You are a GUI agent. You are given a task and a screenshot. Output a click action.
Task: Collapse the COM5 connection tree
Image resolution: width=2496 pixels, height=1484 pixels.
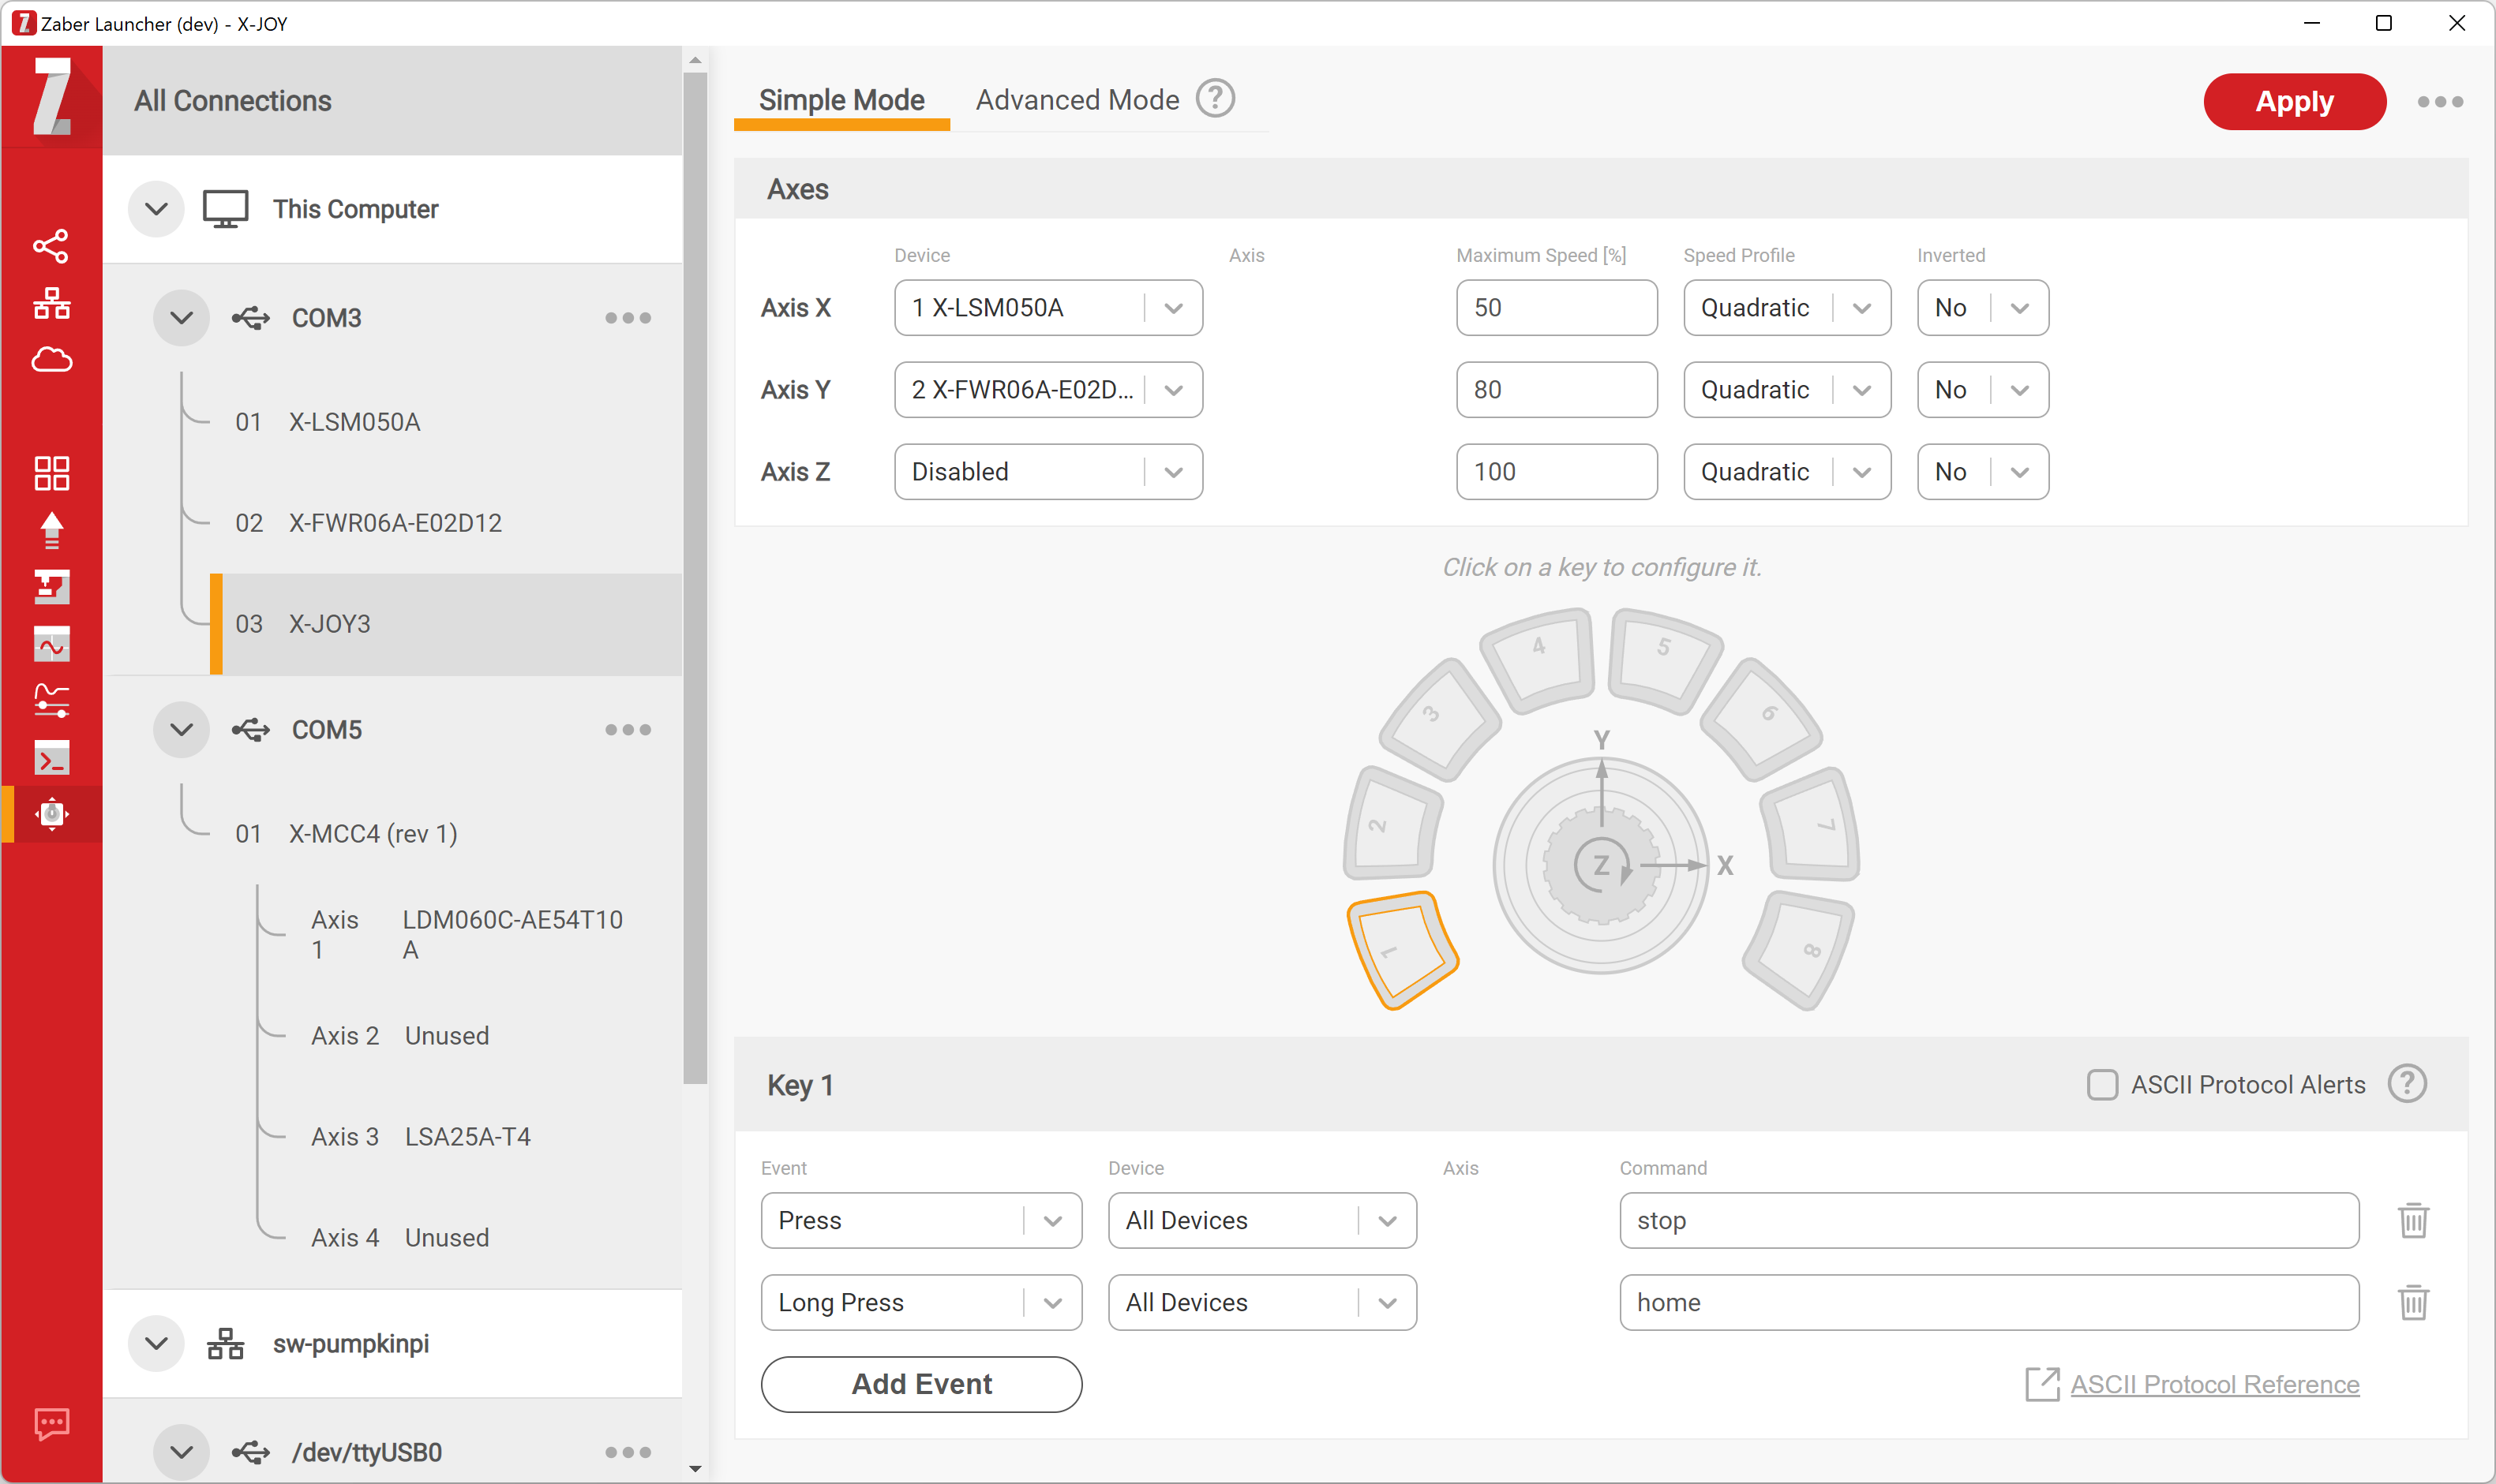click(x=181, y=729)
